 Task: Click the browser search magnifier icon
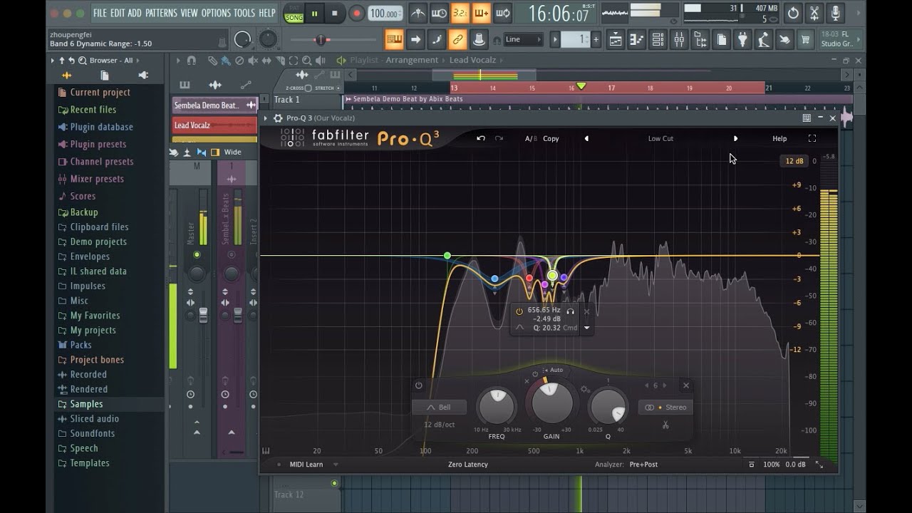pyautogui.click(x=83, y=61)
